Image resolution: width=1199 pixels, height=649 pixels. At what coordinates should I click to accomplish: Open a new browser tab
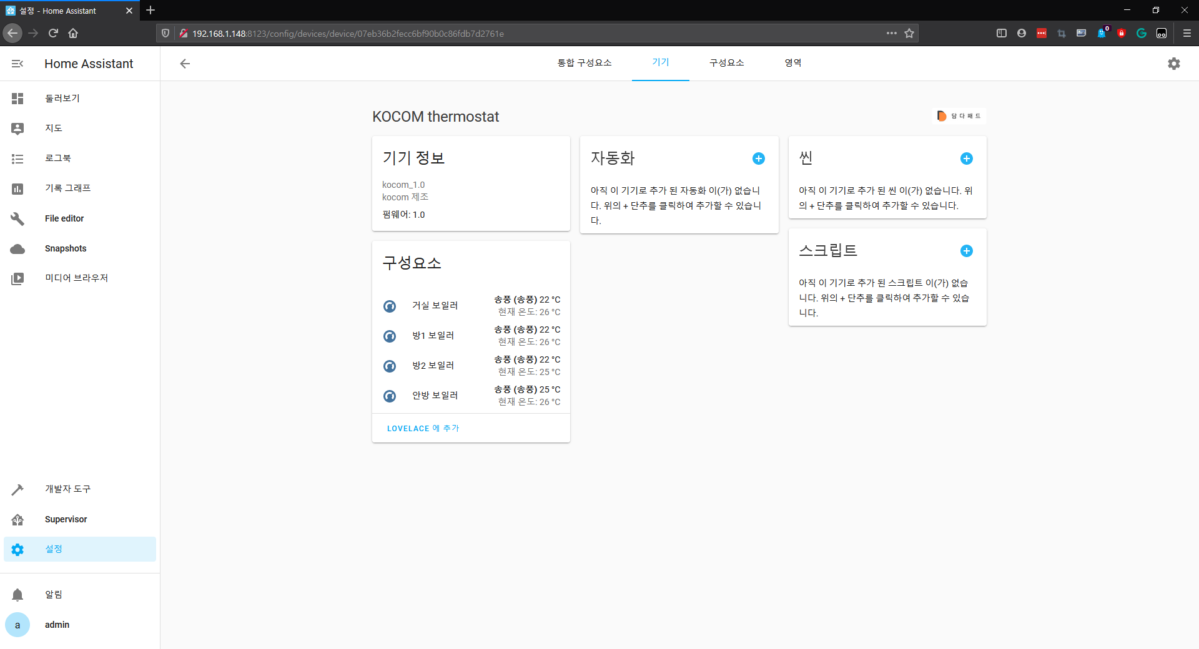pos(150,10)
